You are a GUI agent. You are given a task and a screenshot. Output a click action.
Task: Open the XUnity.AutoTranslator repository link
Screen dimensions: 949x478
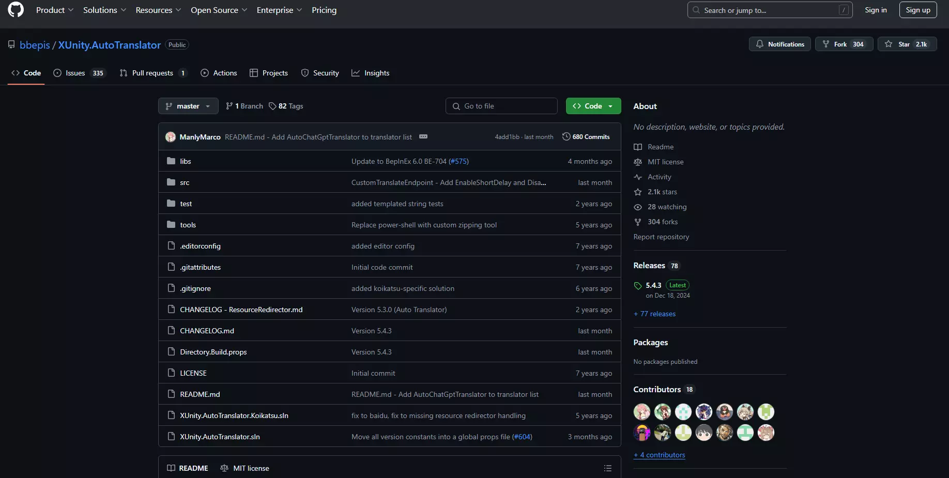110,45
